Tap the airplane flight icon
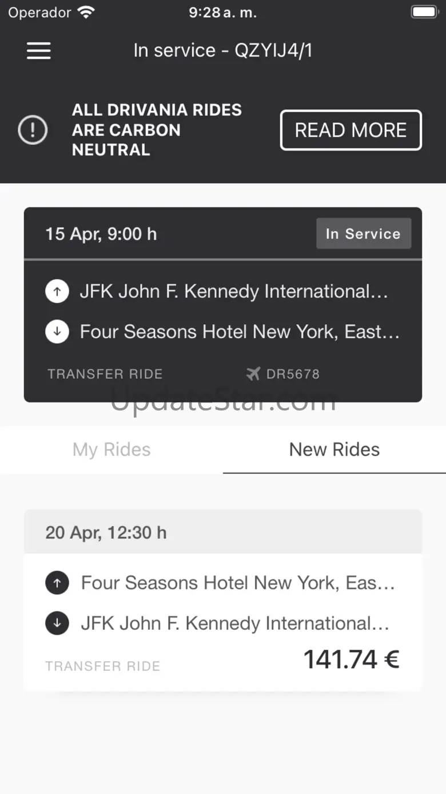Image resolution: width=446 pixels, height=794 pixels. [x=253, y=374]
